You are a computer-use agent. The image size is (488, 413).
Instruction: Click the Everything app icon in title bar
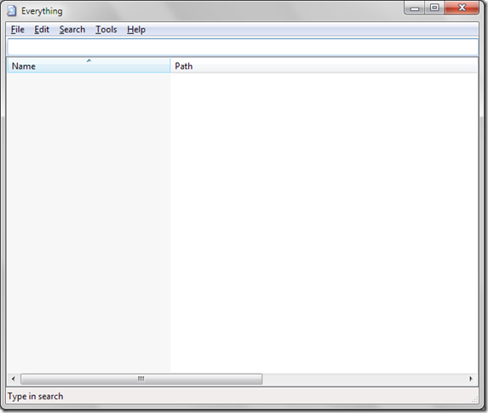pyautogui.click(x=12, y=10)
